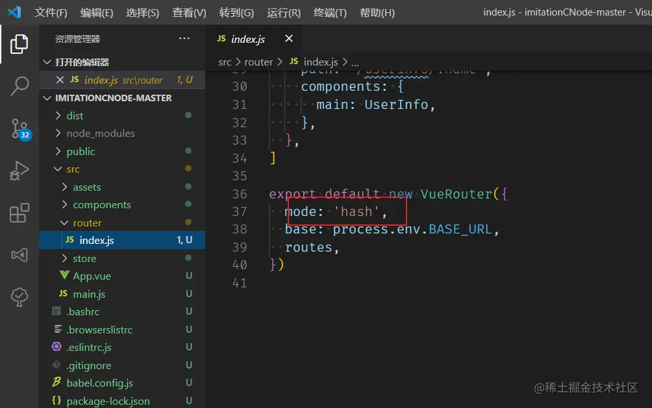Image resolution: width=652 pixels, height=408 pixels.
Task: Open the 运行(R) menu
Action: pos(284,12)
